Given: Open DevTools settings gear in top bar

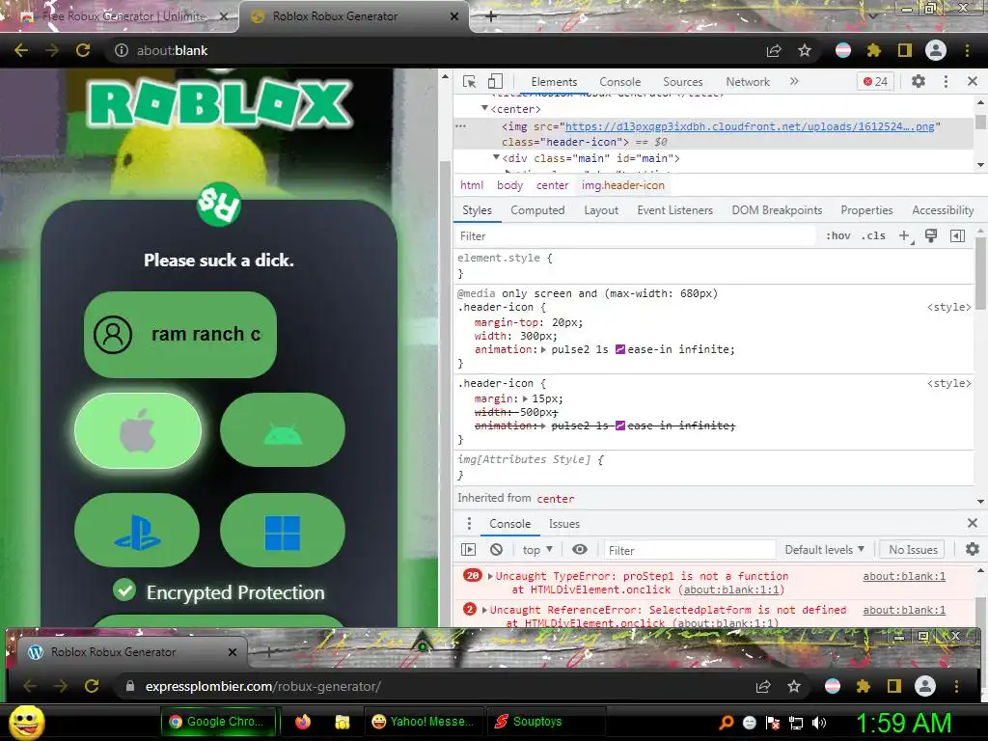Looking at the screenshot, I should 919,81.
